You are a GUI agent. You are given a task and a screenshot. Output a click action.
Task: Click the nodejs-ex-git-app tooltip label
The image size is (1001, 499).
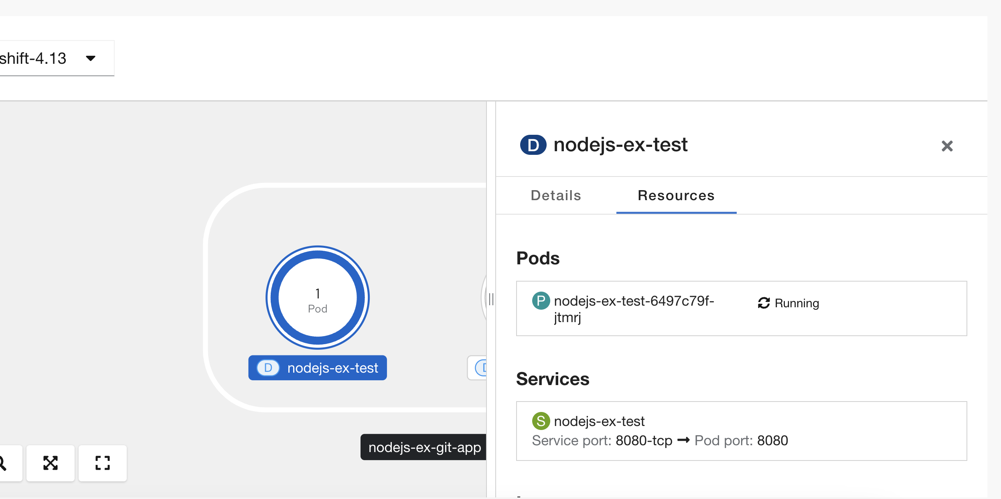click(424, 447)
